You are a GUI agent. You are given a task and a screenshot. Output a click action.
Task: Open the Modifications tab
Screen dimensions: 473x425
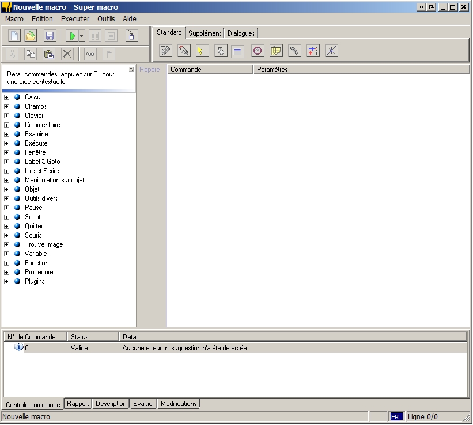(x=179, y=403)
